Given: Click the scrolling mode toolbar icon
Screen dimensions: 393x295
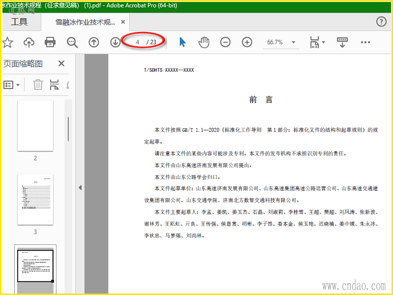Looking at the screenshot, I should point(342,42).
